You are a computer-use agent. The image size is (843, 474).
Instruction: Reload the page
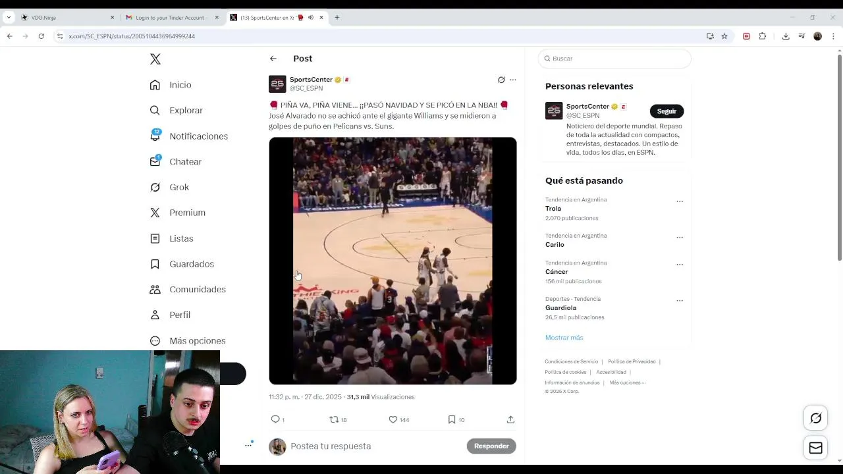(x=41, y=36)
